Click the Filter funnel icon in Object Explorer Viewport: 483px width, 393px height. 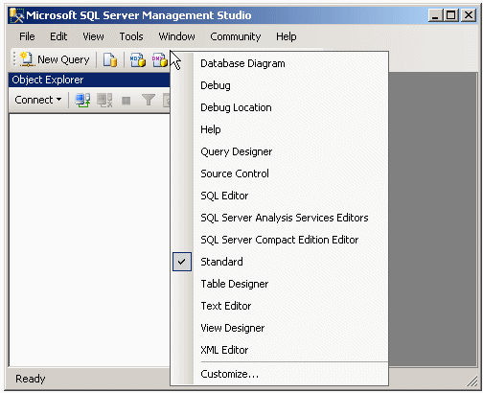(x=149, y=100)
